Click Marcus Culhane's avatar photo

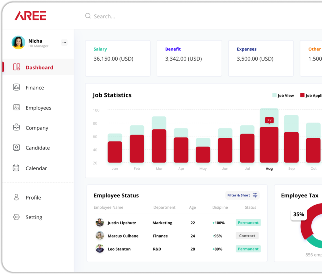tap(100, 236)
